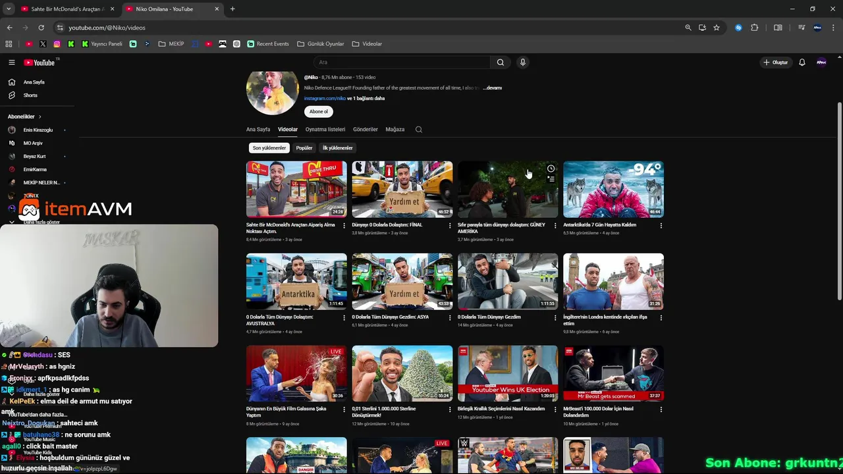Go back in browser history
The height and width of the screenshot is (474, 843).
[10, 28]
